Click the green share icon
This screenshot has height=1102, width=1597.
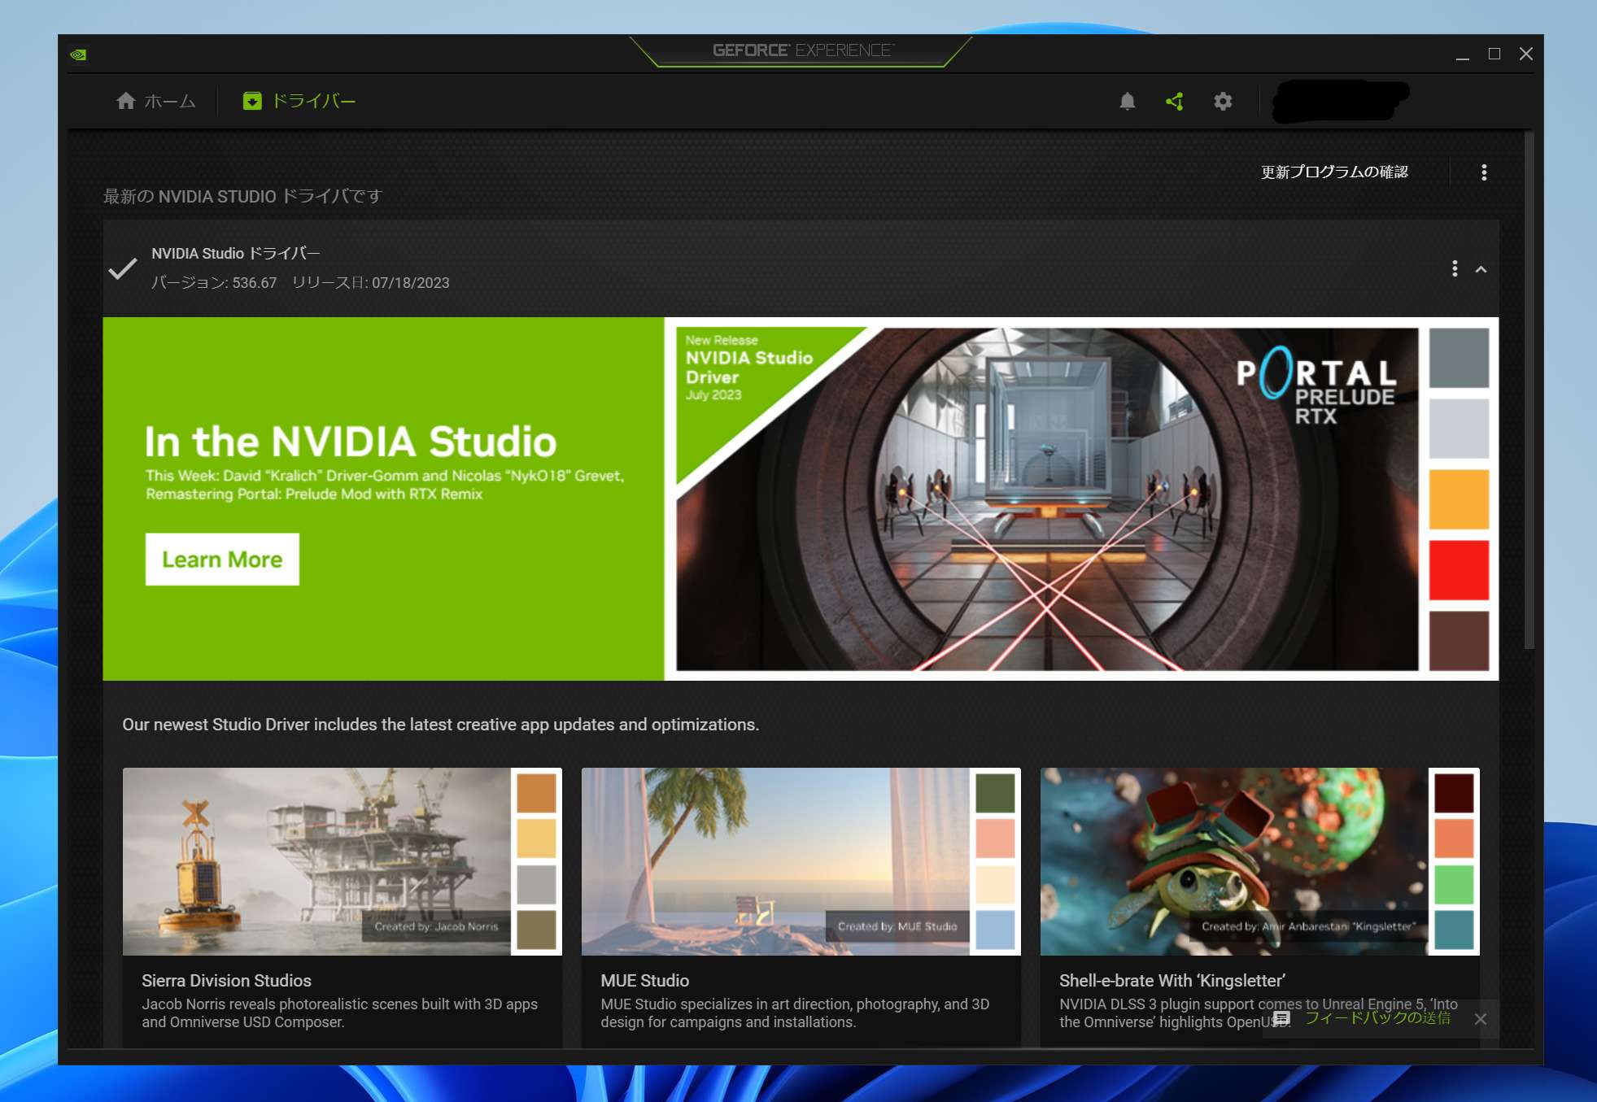[1174, 101]
